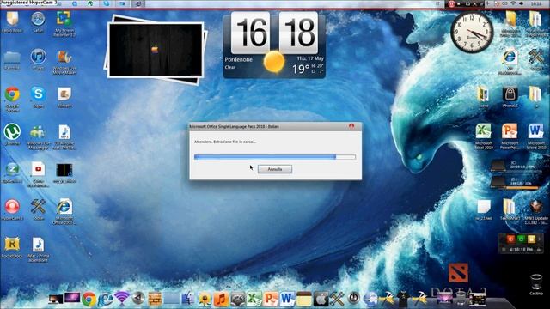Open the white text file icon on right side
The height and width of the screenshot is (309, 550).
[x=484, y=209]
